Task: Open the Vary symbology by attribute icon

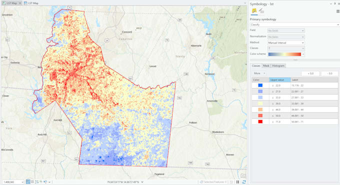Action: (261, 11)
